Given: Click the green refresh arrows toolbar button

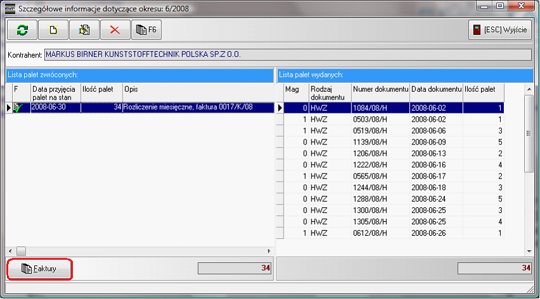Looking at the screenshot, I should [22, 30].
